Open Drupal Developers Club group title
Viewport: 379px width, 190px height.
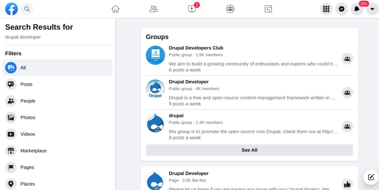196,48
